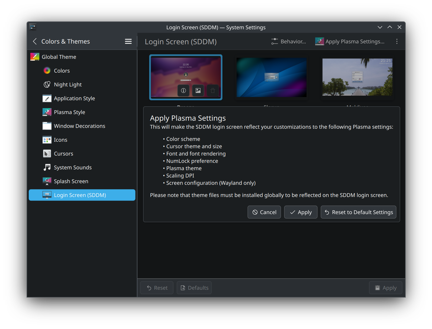
Task: Open Behavior settings from toolbar
Action: [x=289, y=41]
